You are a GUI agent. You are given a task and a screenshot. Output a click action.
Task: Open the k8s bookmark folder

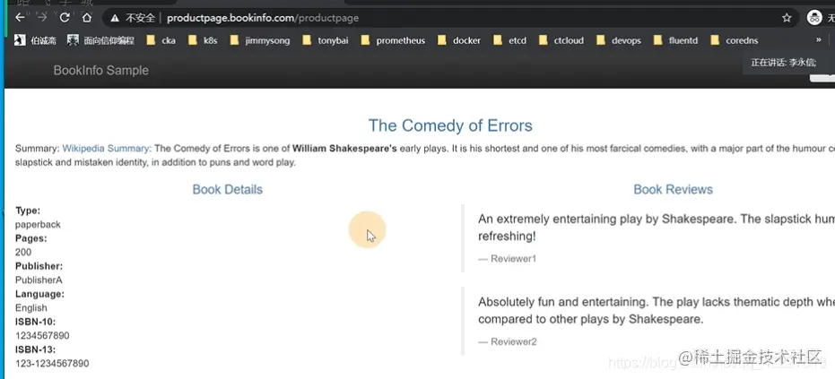203,40
